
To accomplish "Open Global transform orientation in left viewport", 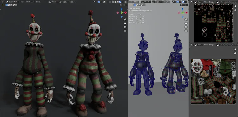I will (53, 2).
